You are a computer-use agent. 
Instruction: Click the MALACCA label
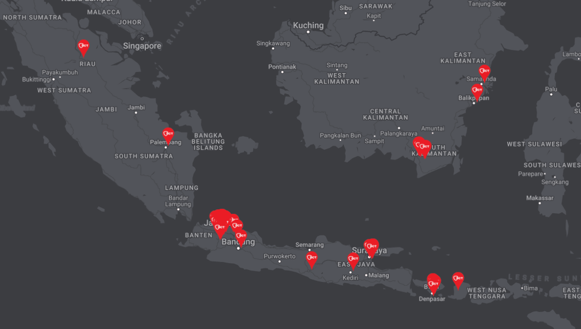click(x=104, y=12)
